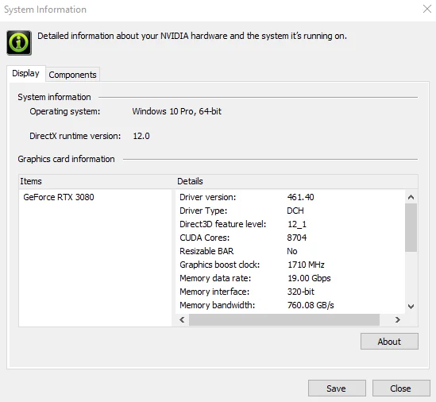This screenshot has width=436, height=402.
Task: Switch to the Components tab
Action: 72,75
